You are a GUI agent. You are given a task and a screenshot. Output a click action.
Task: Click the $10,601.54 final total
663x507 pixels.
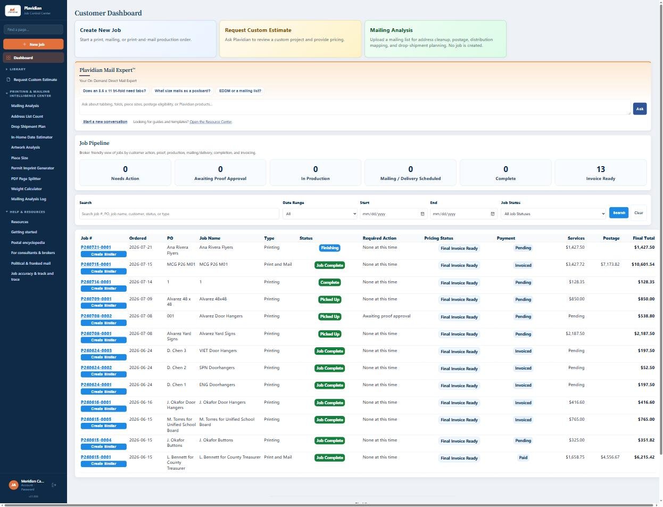pyautogui.click(x=643, y=264)
